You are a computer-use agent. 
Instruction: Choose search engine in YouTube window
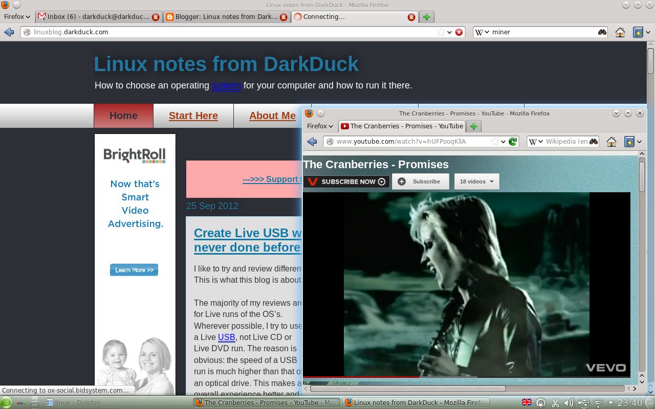pyautogui.click(x=536, y=142)
